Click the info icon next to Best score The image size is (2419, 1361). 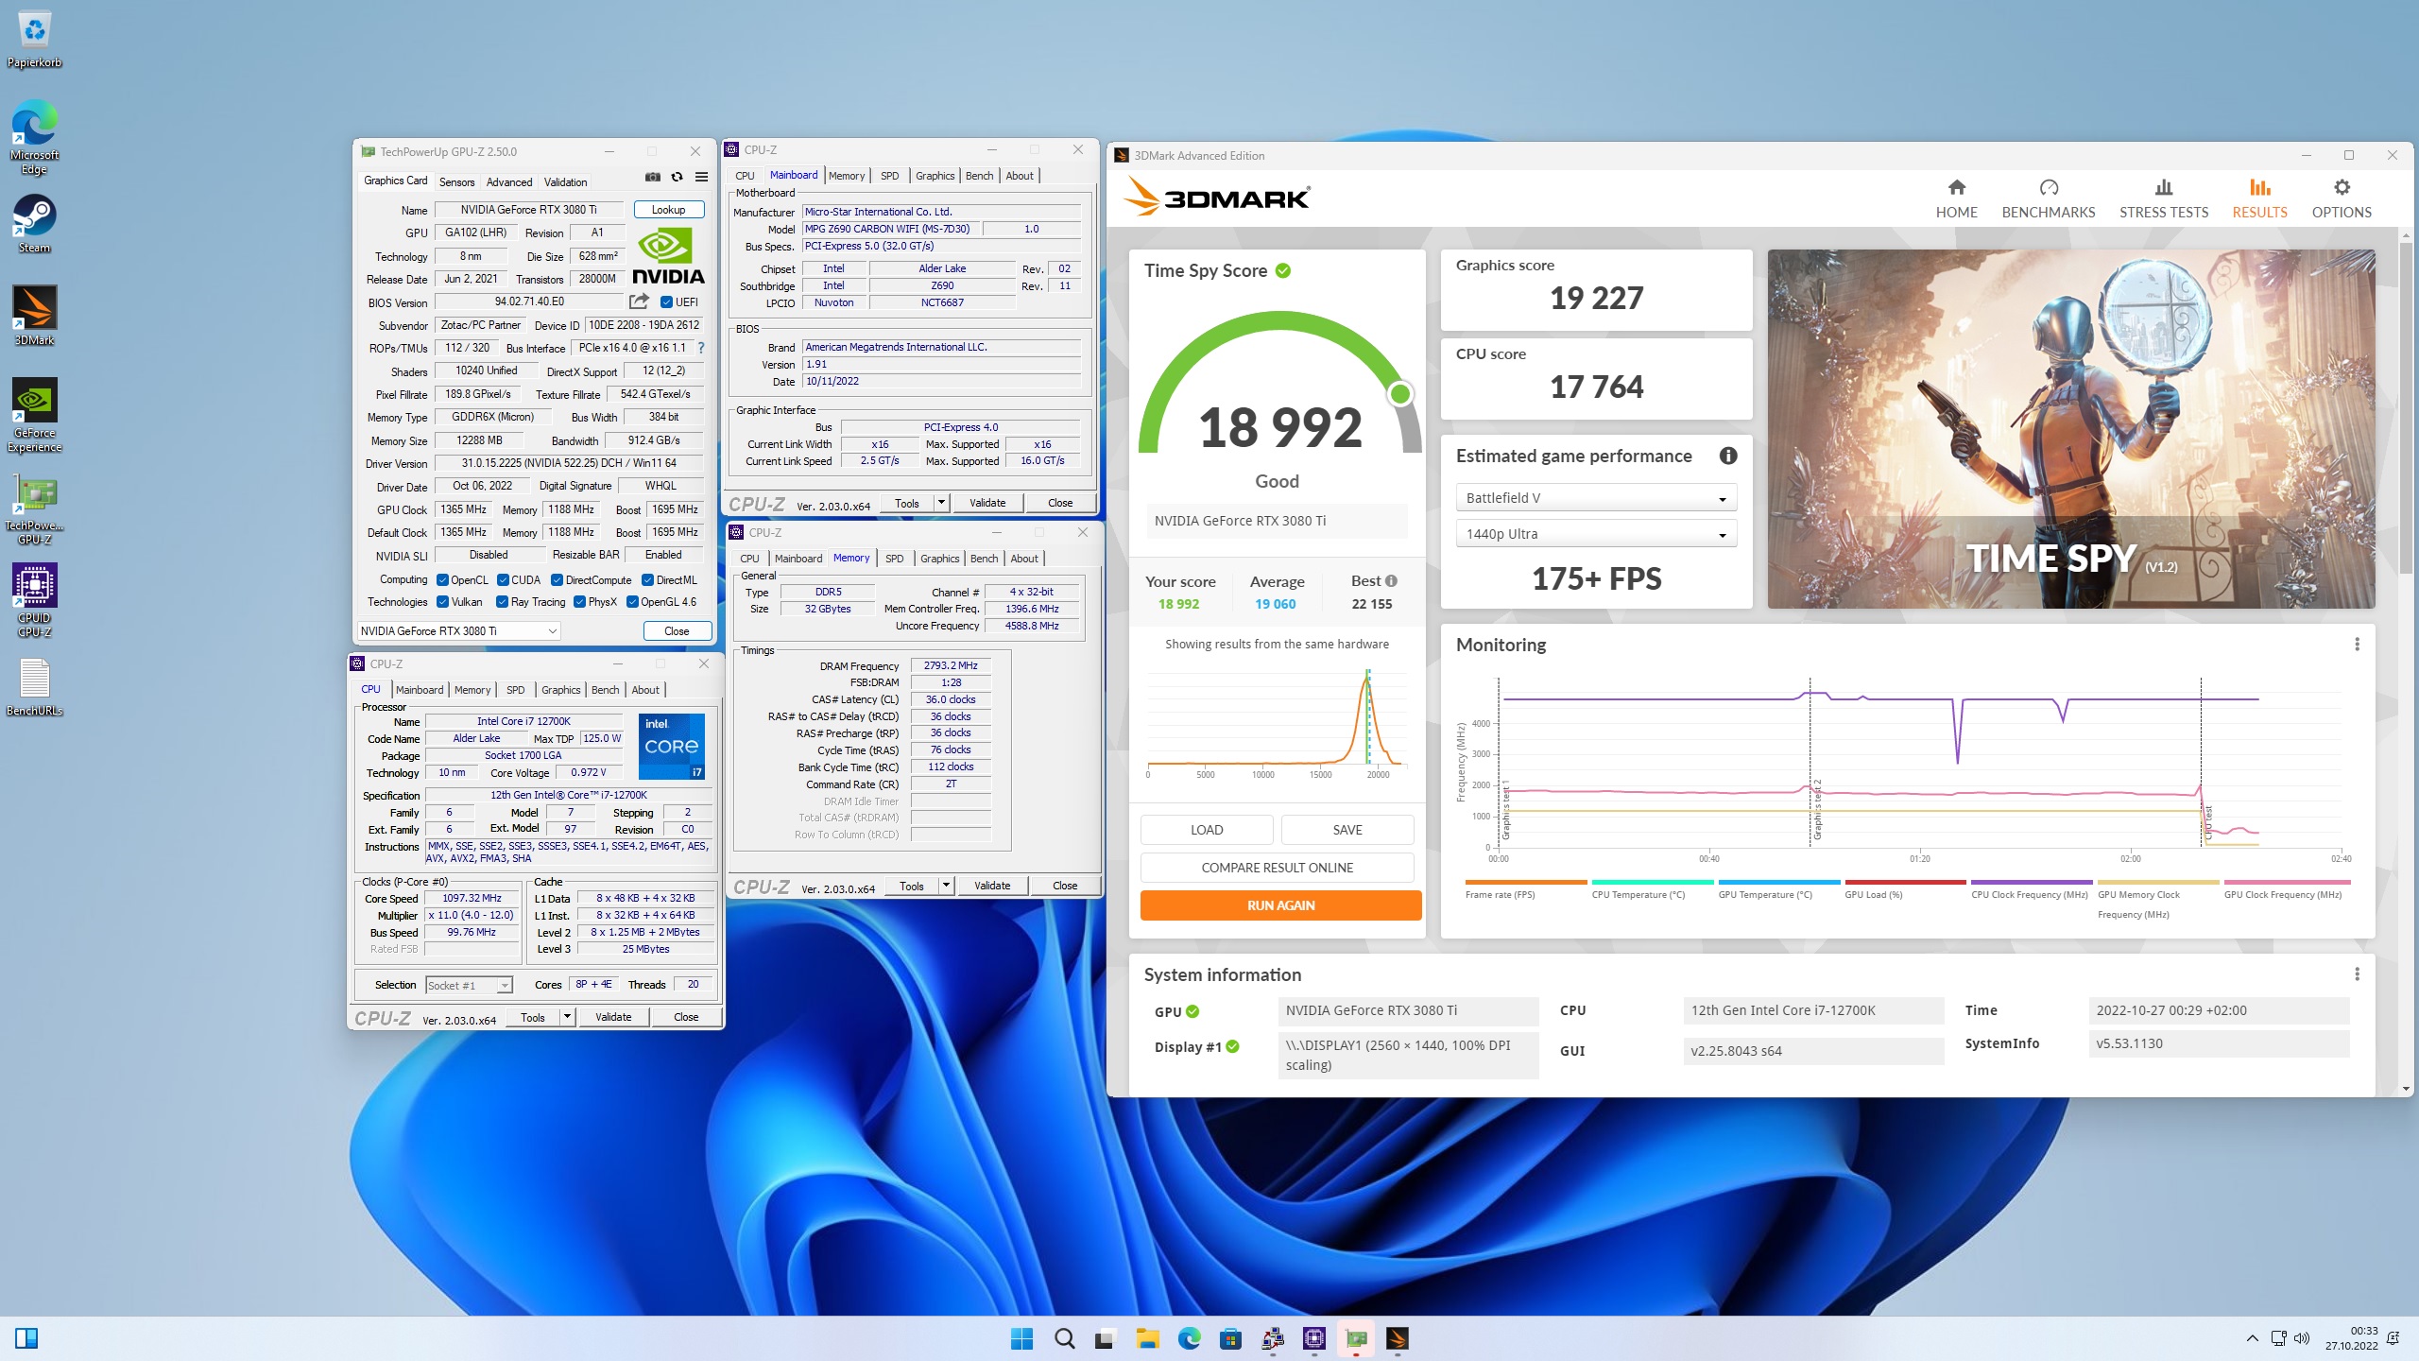point(1391,581)
